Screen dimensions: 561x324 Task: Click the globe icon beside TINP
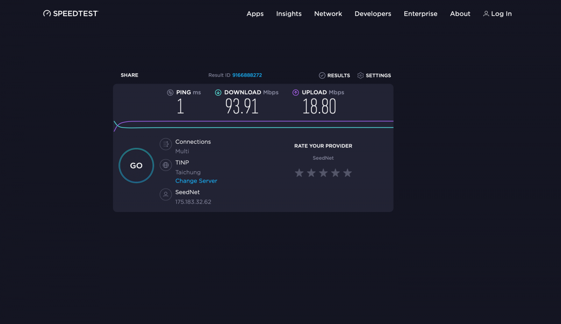165,165
